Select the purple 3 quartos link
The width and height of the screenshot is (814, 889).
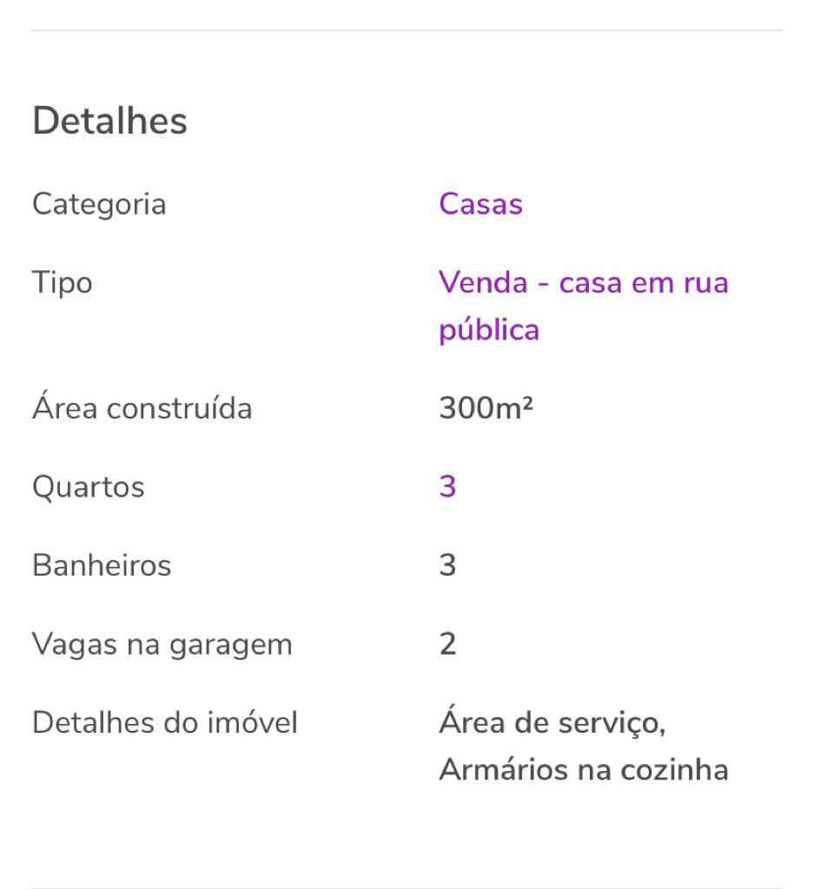pos(447,486)
